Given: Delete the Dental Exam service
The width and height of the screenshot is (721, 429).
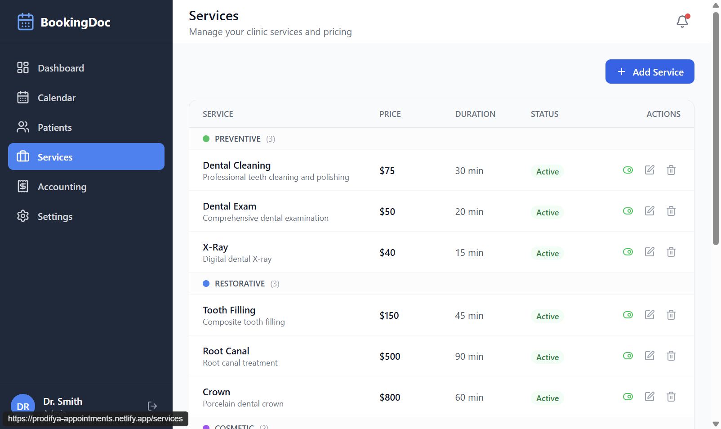Looking at the screenshot, I should [671, 211].
